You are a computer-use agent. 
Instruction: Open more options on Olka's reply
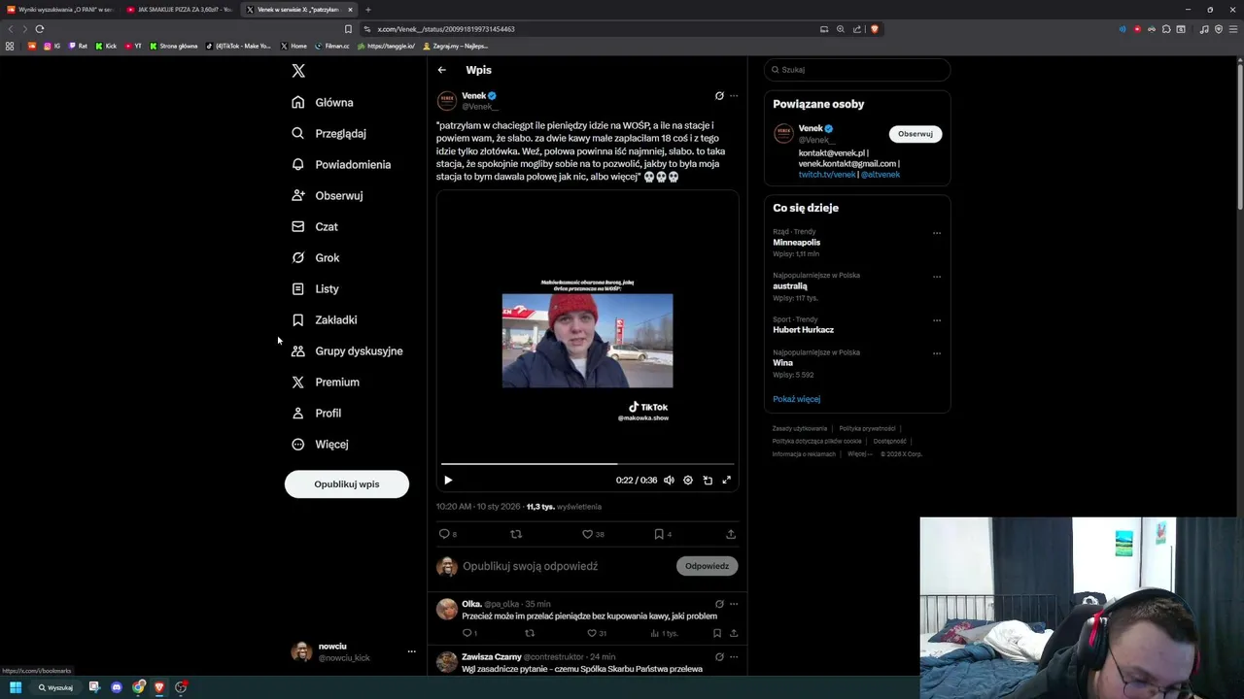pos(734,604)
